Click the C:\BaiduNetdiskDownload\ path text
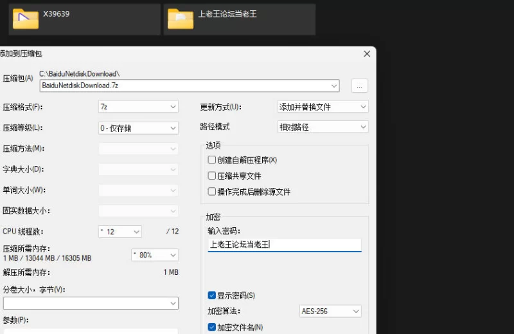The image size is (514, 334). pyautogui.click(x=79, y=74)
